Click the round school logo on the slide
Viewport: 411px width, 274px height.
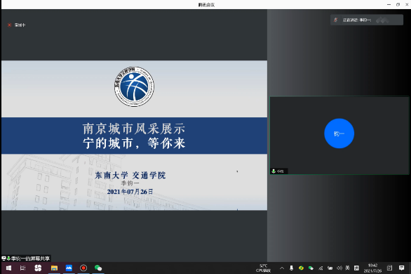point(134,86)
